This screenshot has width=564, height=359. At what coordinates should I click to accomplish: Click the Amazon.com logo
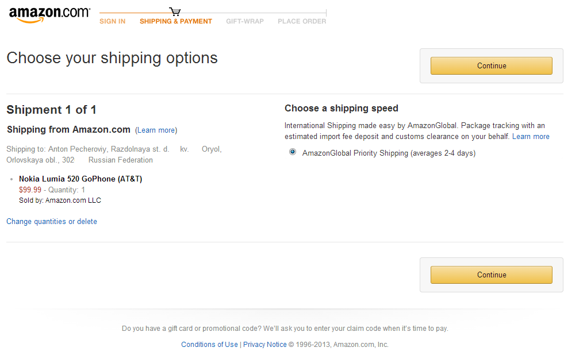pyautogui.click(x=49, y=14)
